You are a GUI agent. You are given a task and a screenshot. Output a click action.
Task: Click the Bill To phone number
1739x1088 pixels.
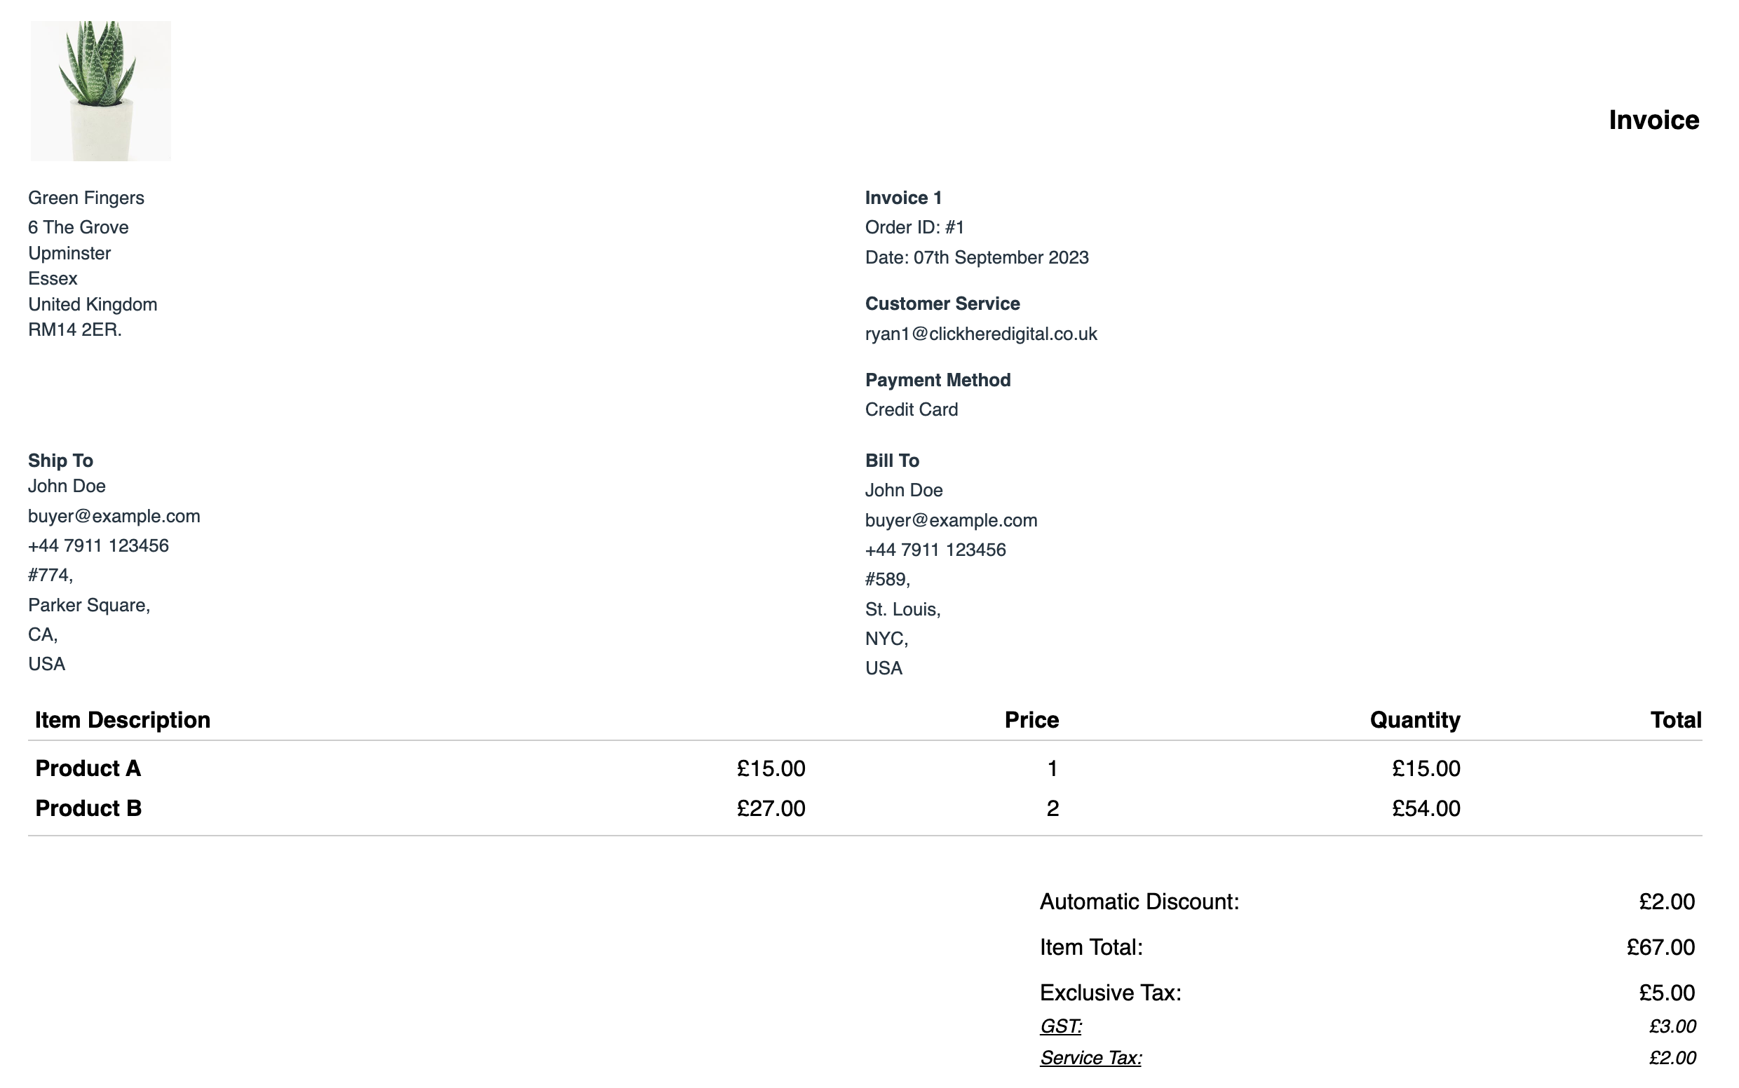935,550
